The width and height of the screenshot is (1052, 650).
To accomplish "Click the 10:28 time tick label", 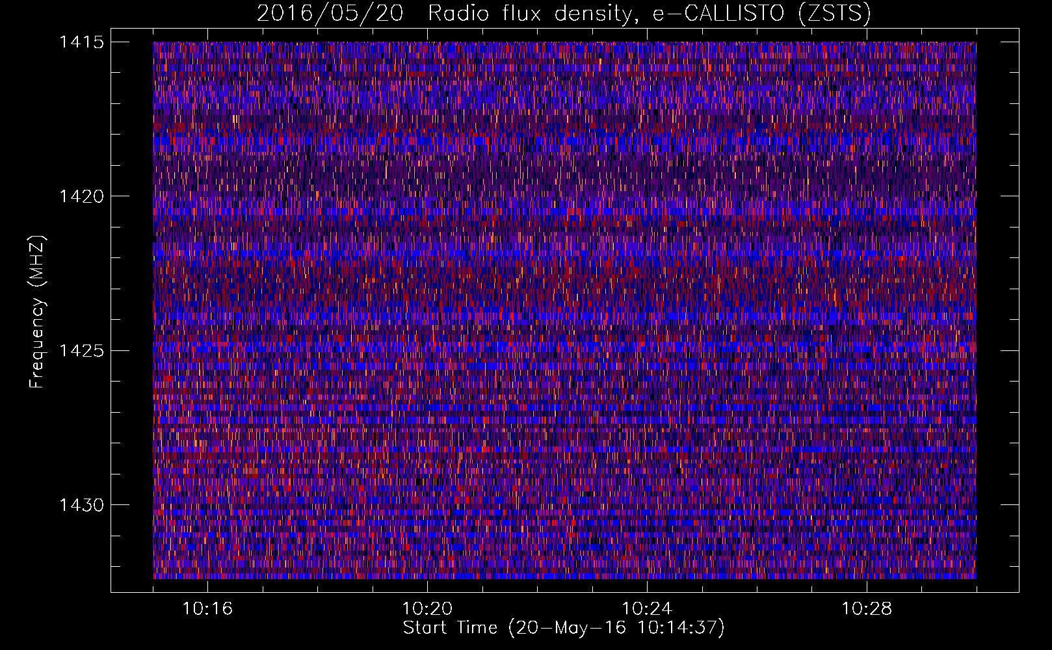I will (867, 609).
